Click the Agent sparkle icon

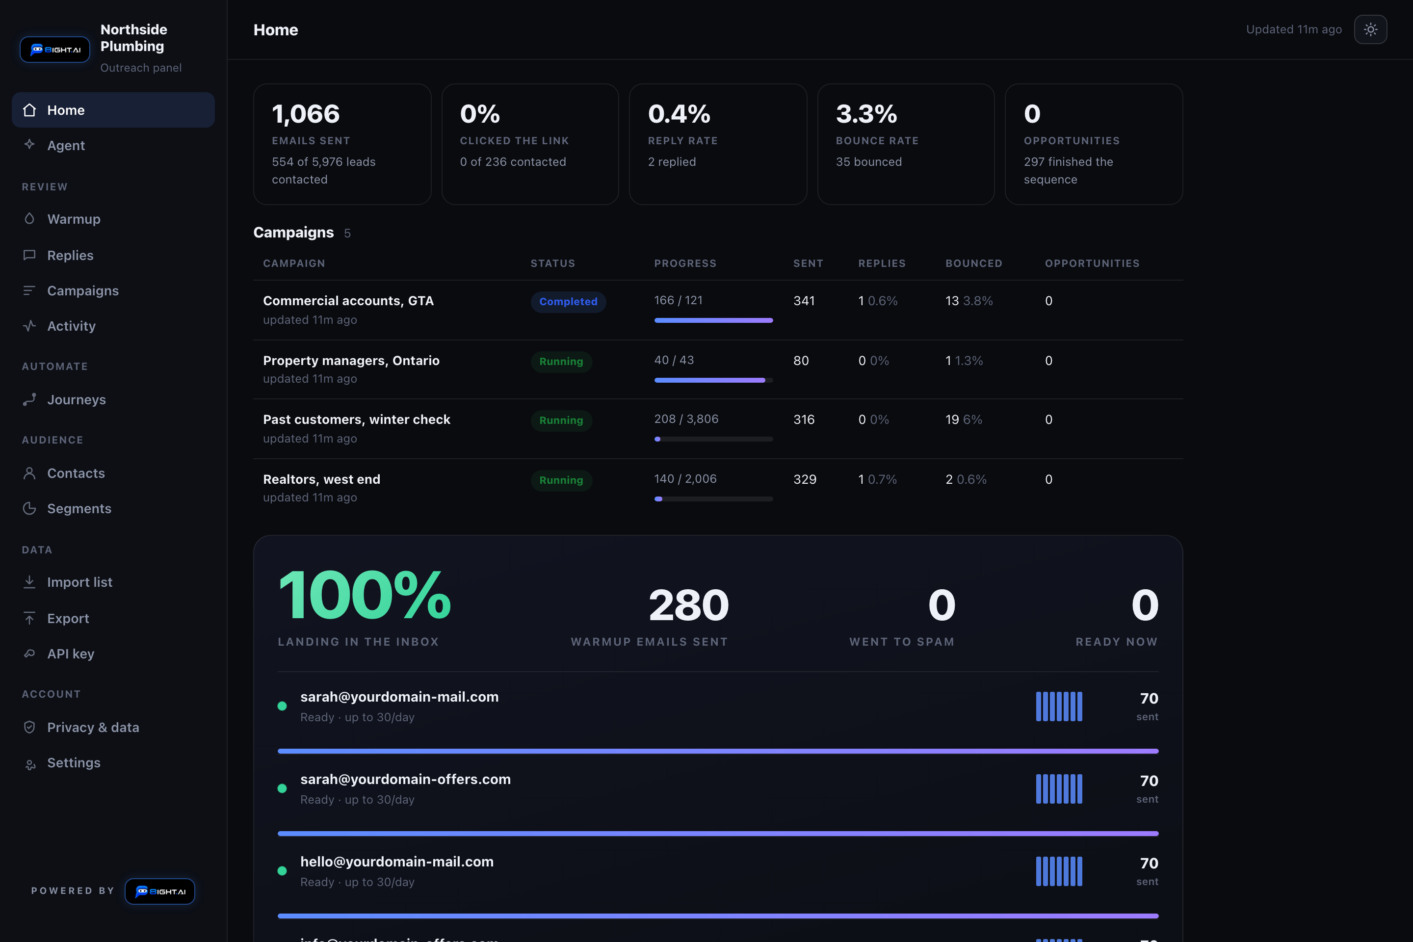(x=29, y=144)
